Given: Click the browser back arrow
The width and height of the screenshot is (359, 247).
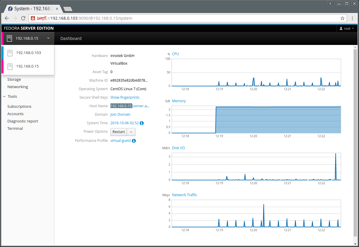Looking at the screenshot, I should (7, 18).
